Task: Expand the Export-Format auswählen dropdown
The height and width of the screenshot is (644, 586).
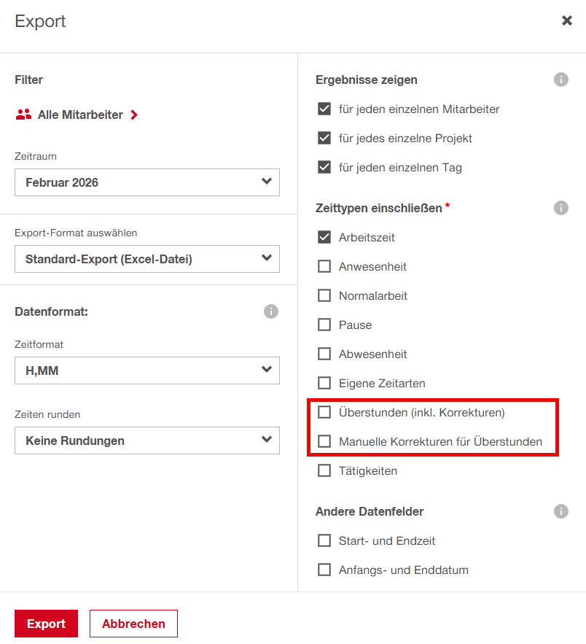Action: (x=147, y=259)
